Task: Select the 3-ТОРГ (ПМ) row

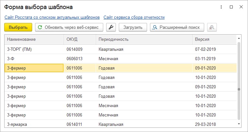Action: click(120, 49)
